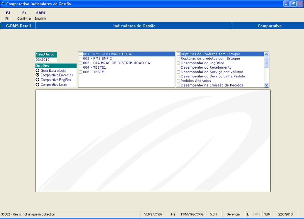Image resolution: width=304 pixels, height=219 pixels.
Task: Click the 1-9 status bar cell
Action: (x=173, y=214)
